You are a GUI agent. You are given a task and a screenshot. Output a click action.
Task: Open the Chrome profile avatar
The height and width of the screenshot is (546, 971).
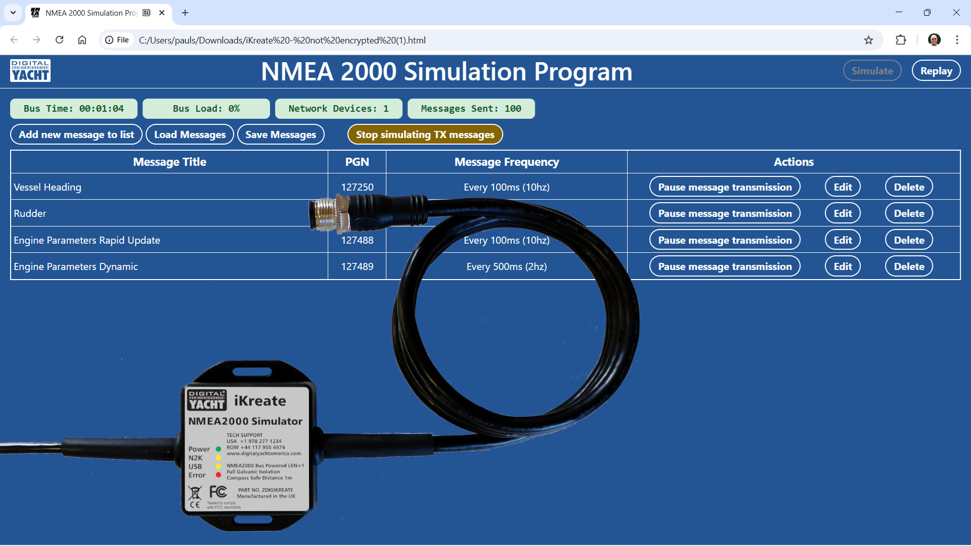click(934, 40)
